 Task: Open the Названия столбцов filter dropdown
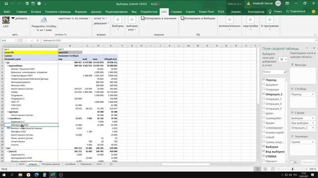click(x=80, y=56)
